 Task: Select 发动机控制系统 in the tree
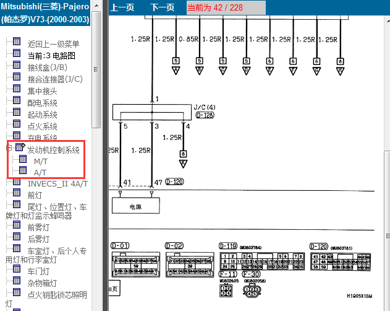[54, 150]
